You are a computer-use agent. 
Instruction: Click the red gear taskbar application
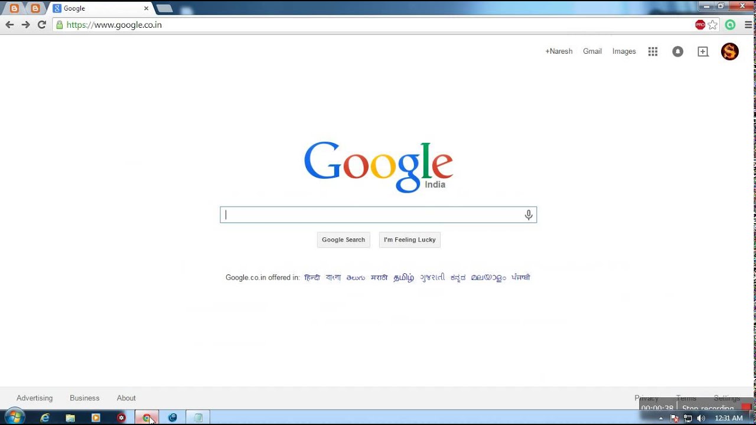point(122,418)
